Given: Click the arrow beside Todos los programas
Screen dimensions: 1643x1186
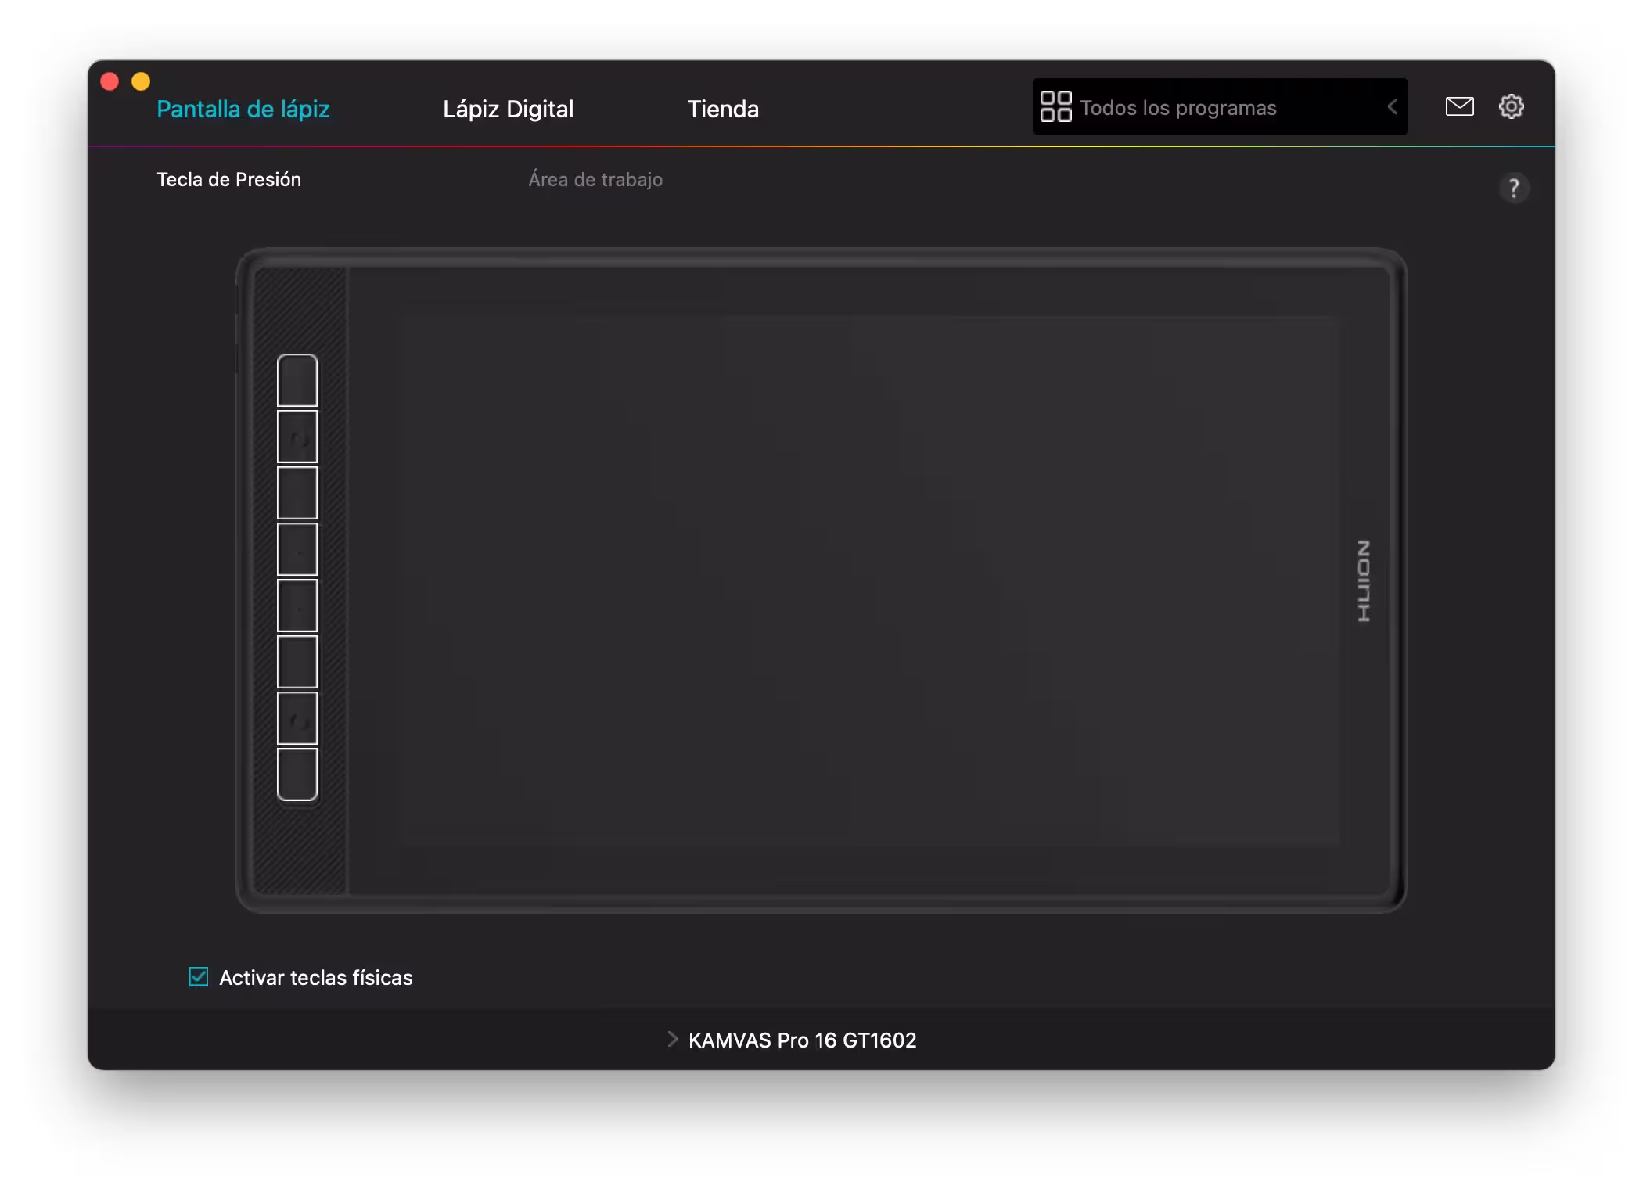Looking at the screenshot, I should tap(1392, 107).
